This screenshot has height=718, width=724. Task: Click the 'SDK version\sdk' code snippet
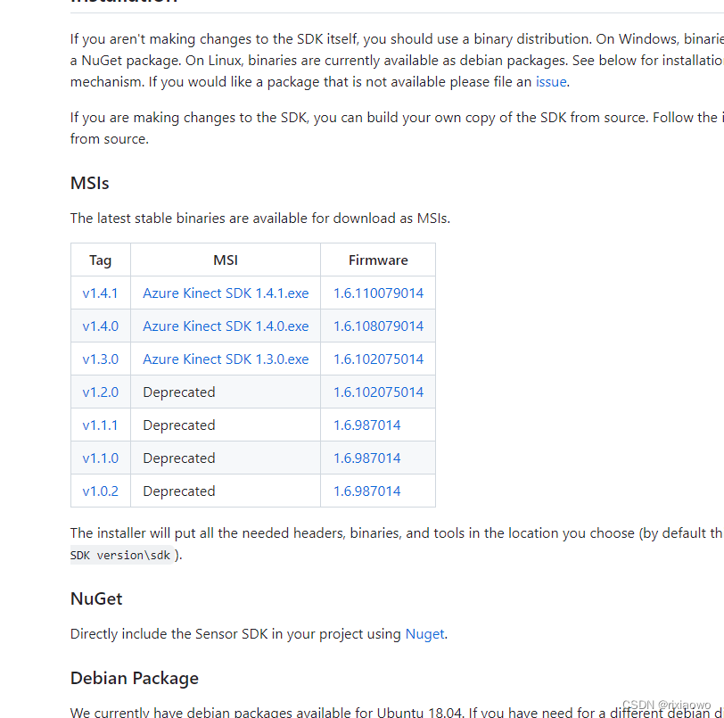click(123, 555)
